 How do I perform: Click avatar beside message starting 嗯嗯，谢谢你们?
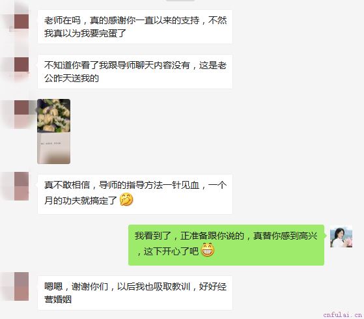click(21, 286)
